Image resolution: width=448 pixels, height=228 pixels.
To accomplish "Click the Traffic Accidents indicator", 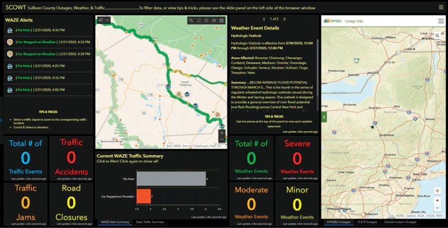I will [71, 159].
